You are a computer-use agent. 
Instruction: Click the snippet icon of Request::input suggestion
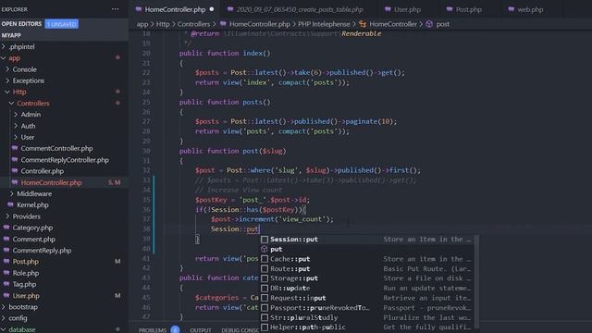click(x=265, y=298)
